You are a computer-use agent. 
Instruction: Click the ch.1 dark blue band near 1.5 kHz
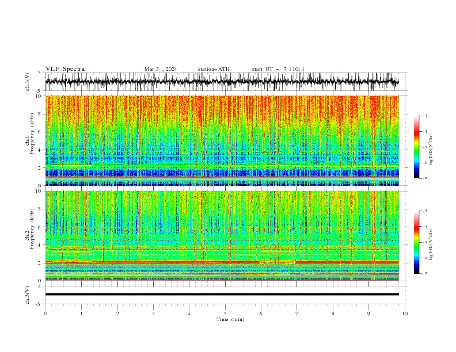point(222,173)
